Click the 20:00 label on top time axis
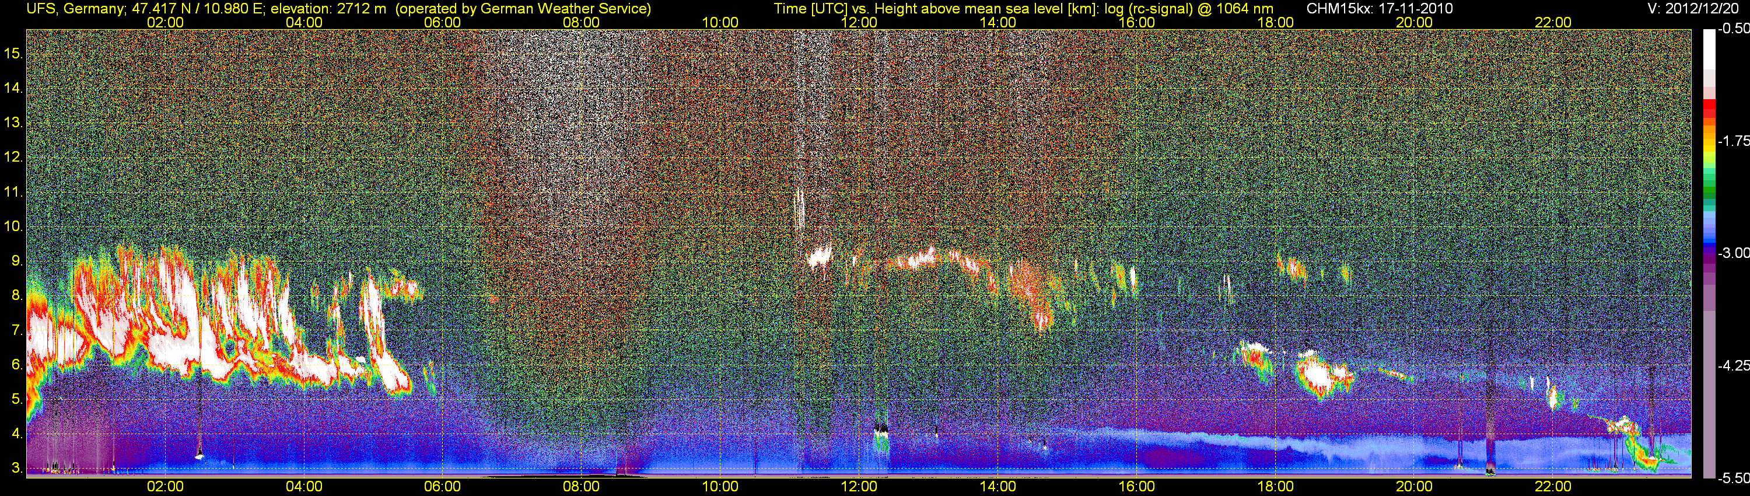The width and height of the screenshot is (1750, 496). click(x=1415, y=22)
